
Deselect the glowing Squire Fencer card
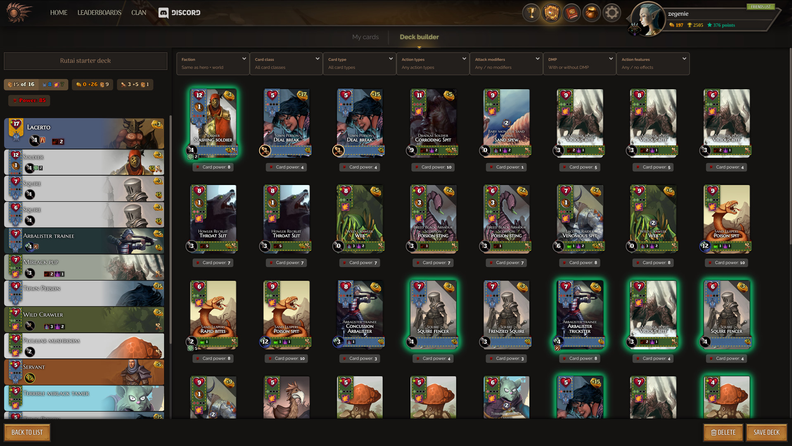pos(433,314)
